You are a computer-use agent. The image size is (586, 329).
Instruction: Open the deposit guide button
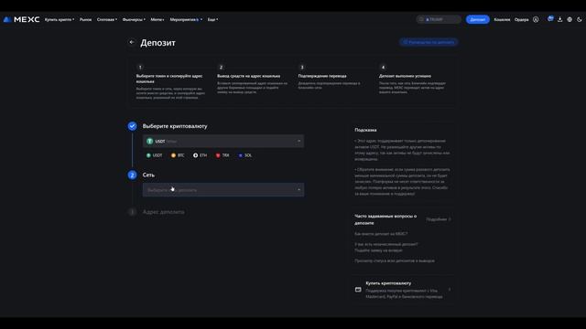point(429,42)
